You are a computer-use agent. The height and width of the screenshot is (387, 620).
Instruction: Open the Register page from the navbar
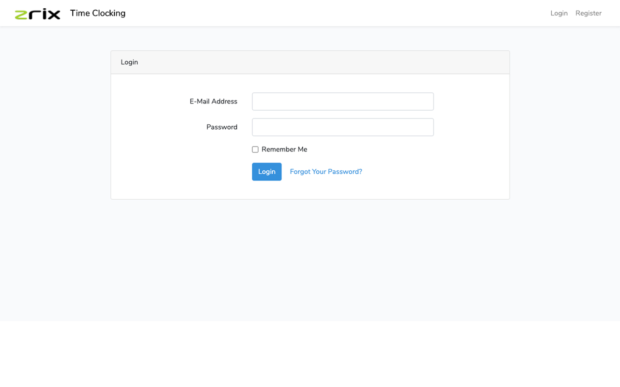[588, 13]
